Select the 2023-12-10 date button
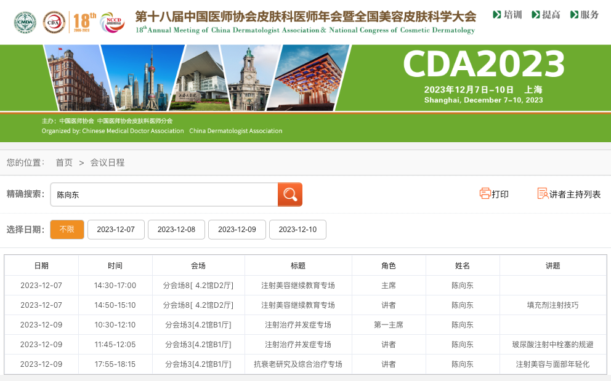The image size is (611, 381). (297, 230)
